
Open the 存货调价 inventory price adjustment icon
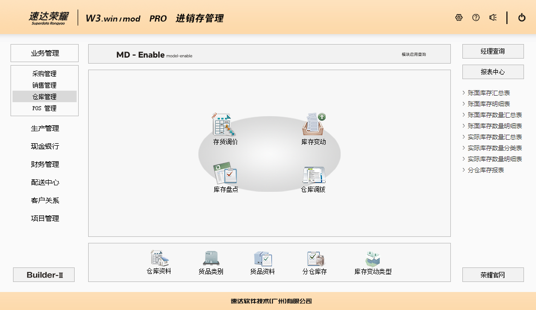[225, 125]
